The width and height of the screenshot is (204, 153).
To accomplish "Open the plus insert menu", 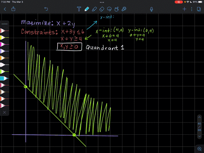I will (184, 9).
